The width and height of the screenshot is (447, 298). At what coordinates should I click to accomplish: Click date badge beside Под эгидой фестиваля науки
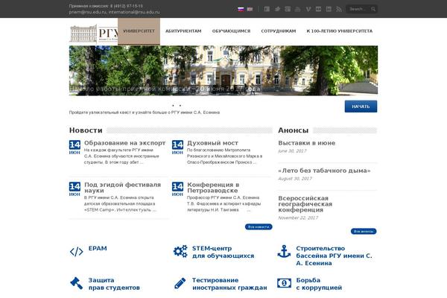[x=74, y=189]
